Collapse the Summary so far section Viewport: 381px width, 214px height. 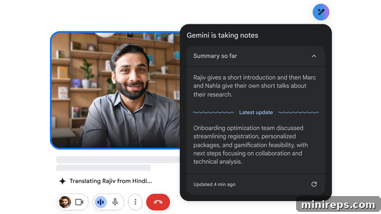click(314, 56)
